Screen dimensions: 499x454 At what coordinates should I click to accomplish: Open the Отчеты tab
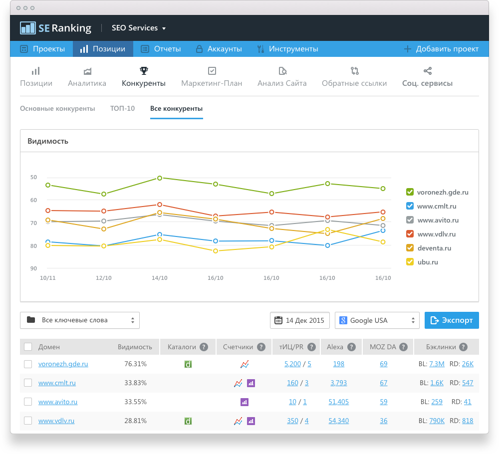161,49
